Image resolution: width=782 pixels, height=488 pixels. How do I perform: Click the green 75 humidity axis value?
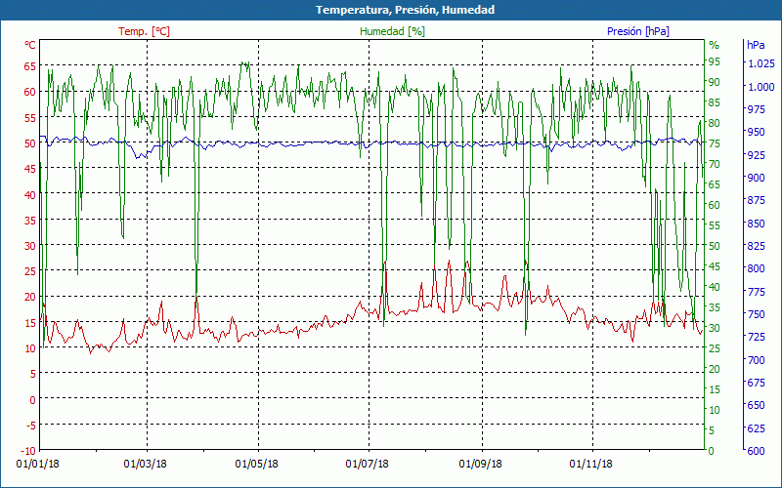715,143
